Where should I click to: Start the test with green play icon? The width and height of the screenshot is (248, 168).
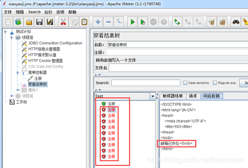[x=133, y=22]
